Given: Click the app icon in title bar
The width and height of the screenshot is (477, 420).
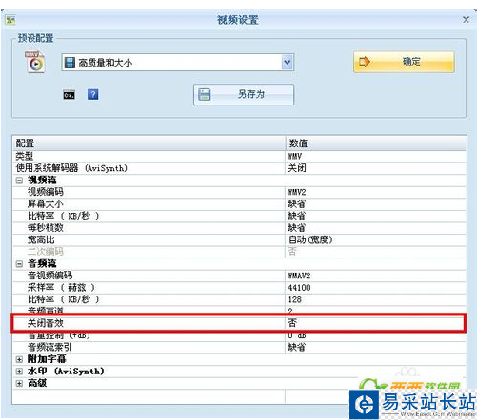Looking at the screenshot, I should (x=10, y=20).
